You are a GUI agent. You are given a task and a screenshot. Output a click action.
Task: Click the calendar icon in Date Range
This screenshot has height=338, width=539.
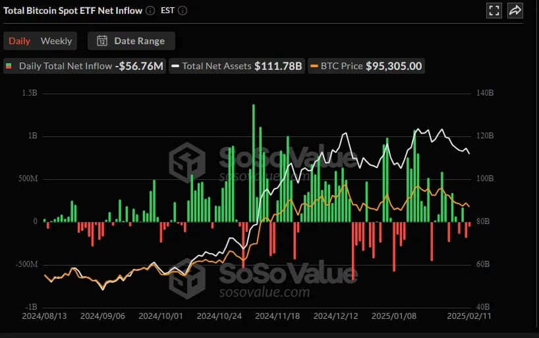pos(102,41)
